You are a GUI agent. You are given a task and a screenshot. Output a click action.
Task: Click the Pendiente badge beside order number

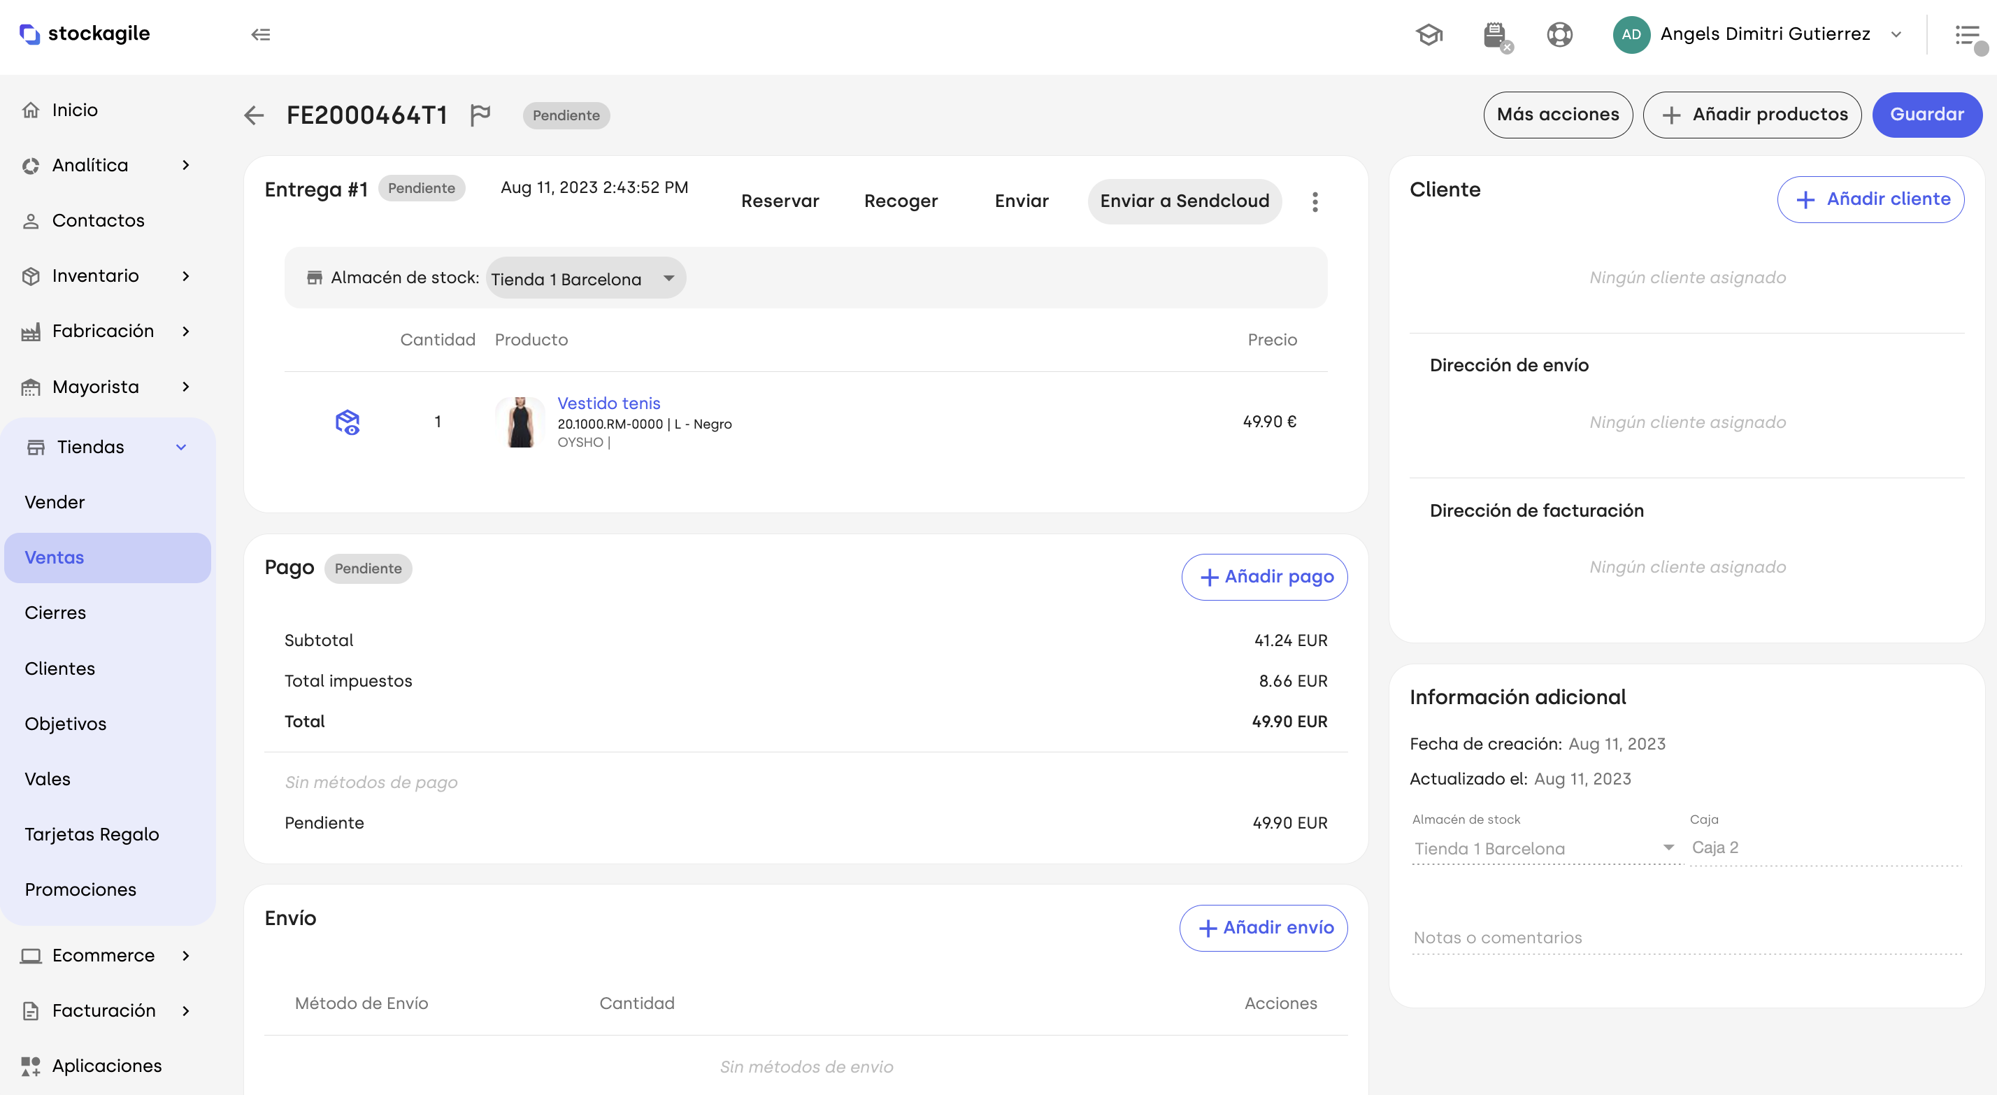(x=566, y=115)
